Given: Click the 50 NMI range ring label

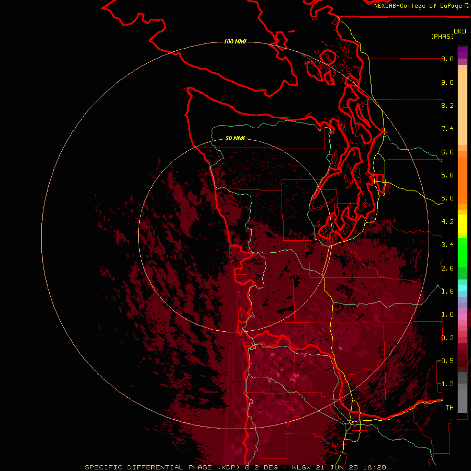Looking at the screenshot, I should coord(235,138).
